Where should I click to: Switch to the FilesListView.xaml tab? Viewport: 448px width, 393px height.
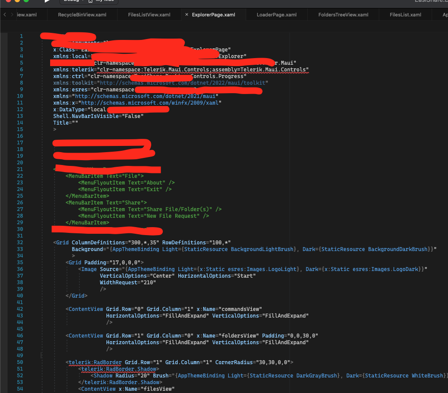tap(149, 15)
